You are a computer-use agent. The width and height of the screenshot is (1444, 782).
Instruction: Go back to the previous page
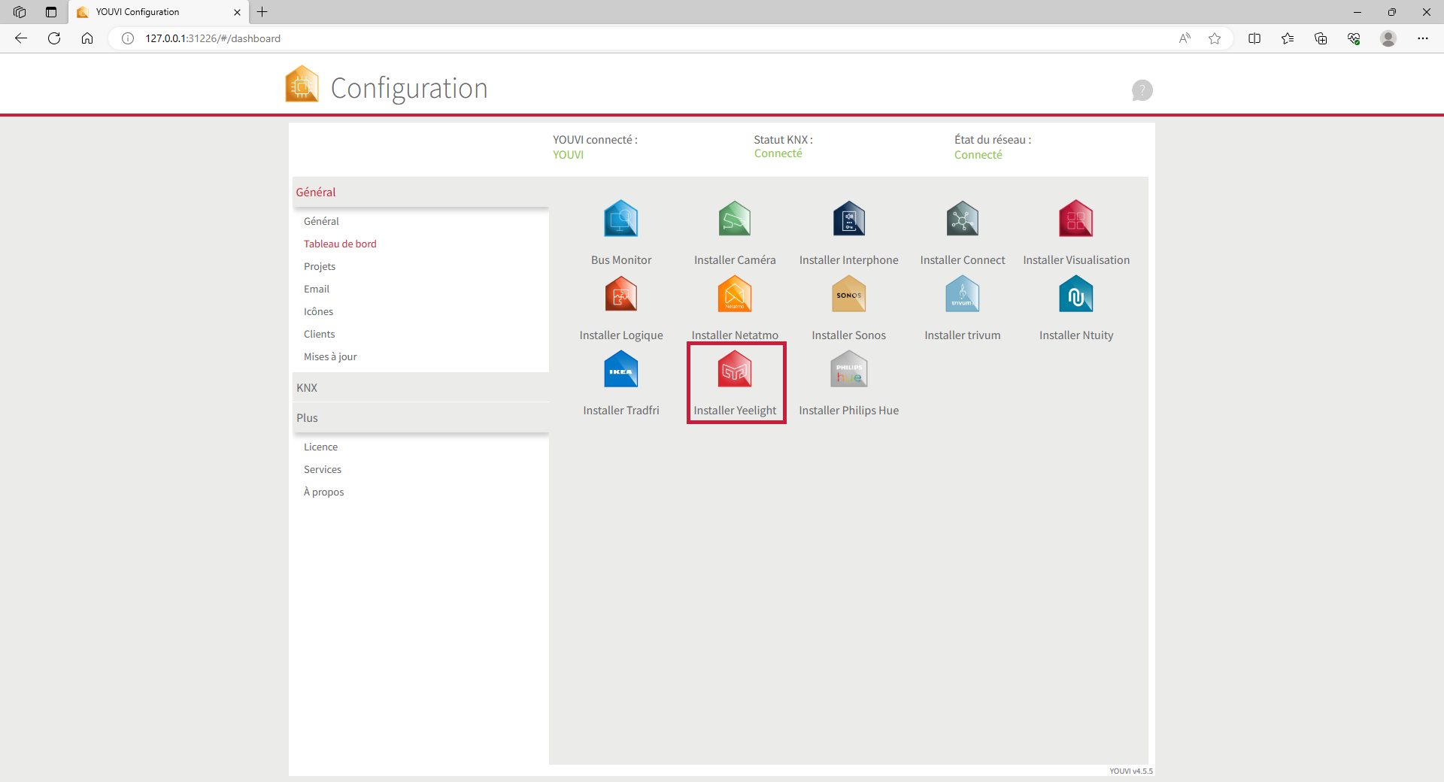pyautogui.click(x=21, y=38)
